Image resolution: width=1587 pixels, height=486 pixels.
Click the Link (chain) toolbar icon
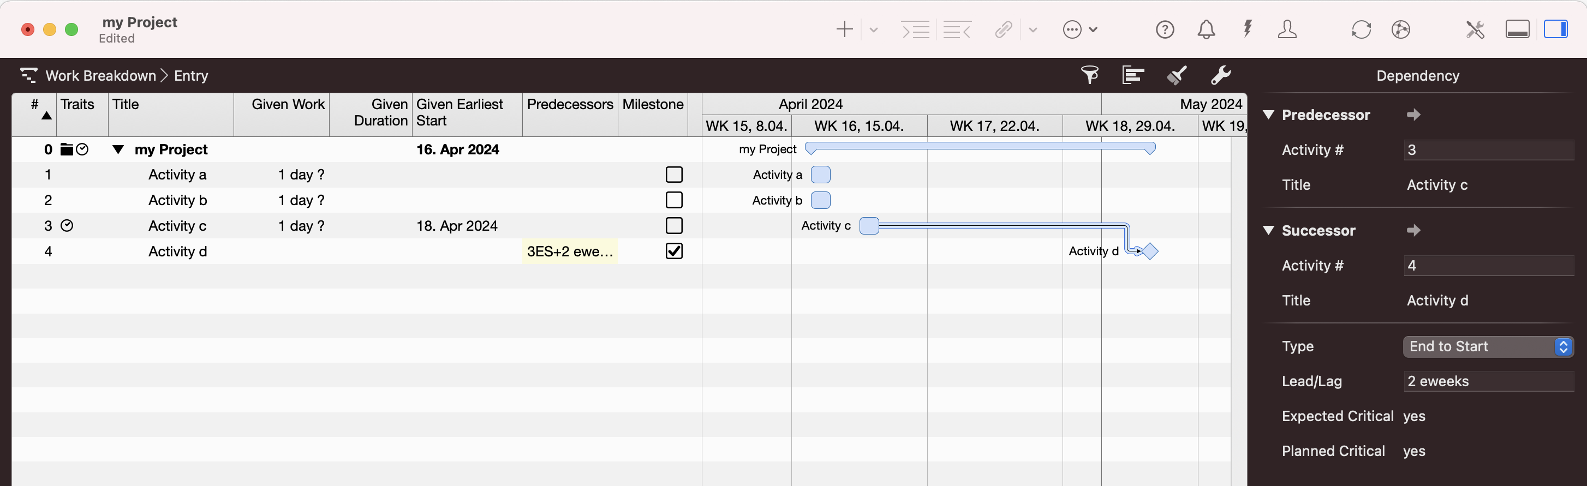pos(1004,29)
